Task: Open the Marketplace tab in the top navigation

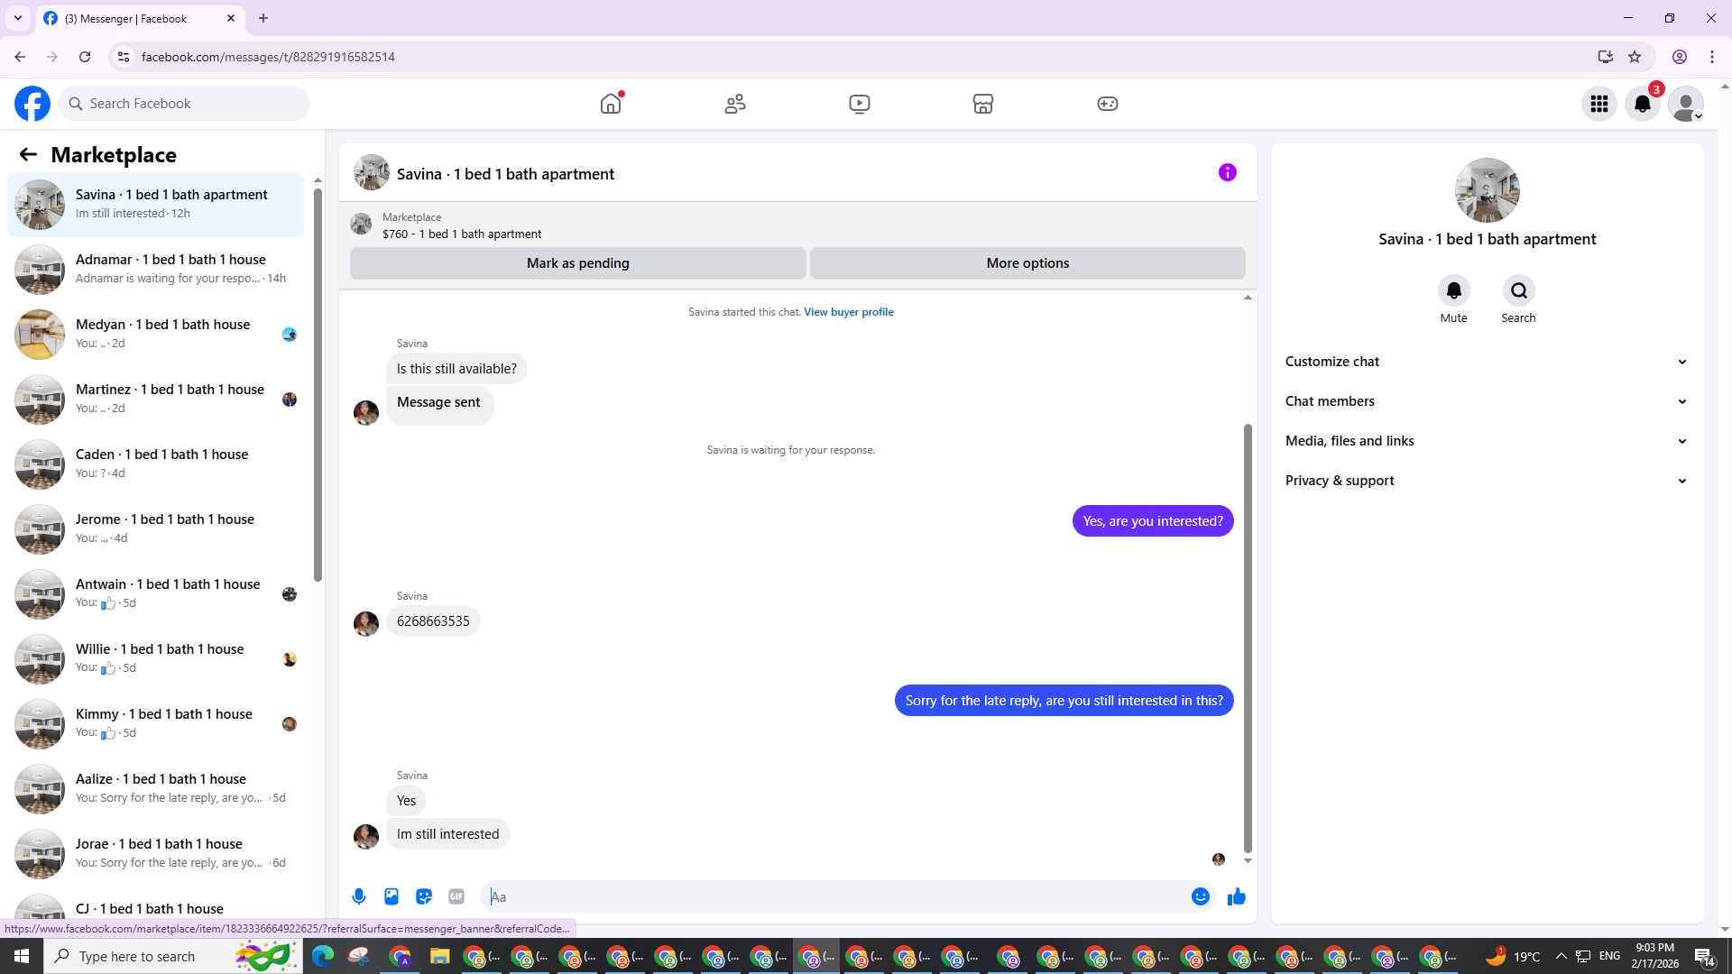Action: point(983,104)
